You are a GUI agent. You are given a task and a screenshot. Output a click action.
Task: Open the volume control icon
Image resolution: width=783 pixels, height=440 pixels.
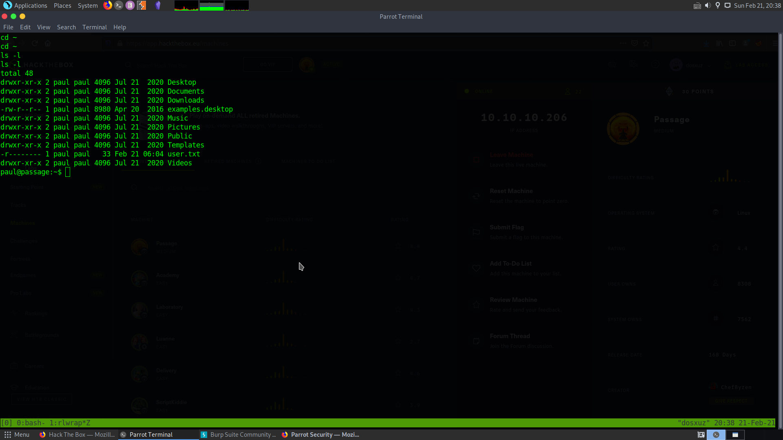[708, 5]
